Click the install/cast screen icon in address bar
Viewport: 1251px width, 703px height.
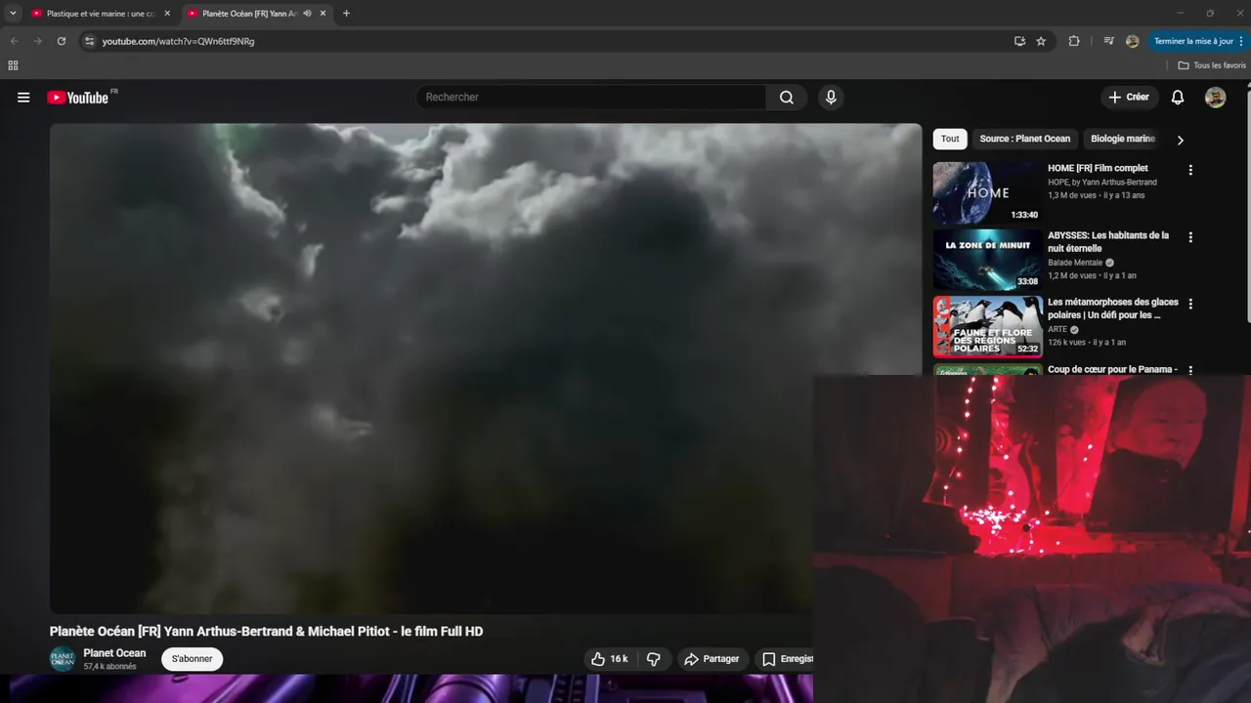(1019, 41)
